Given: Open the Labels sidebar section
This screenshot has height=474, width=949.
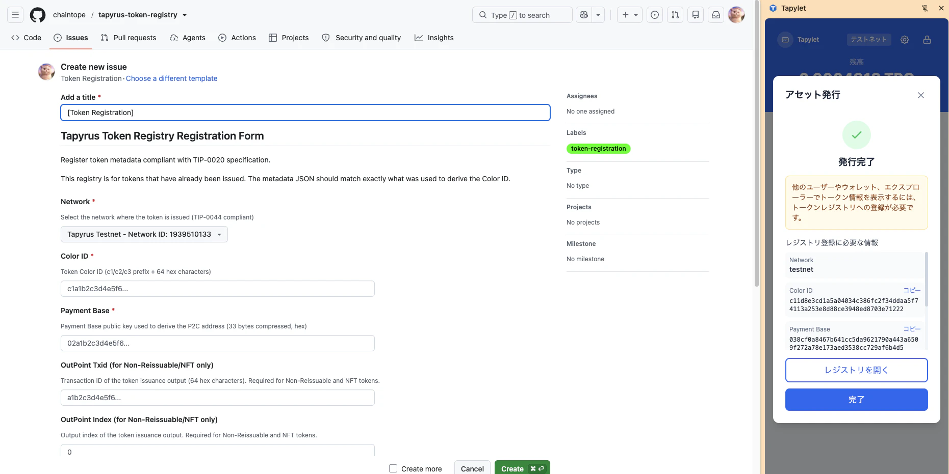Looking at the screenshot, I should coord(576,133).
